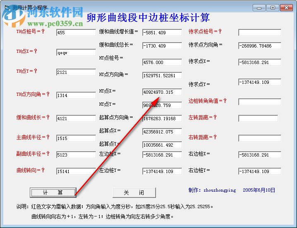Click the 主曲线半径 input with 1515

[76, 138]
